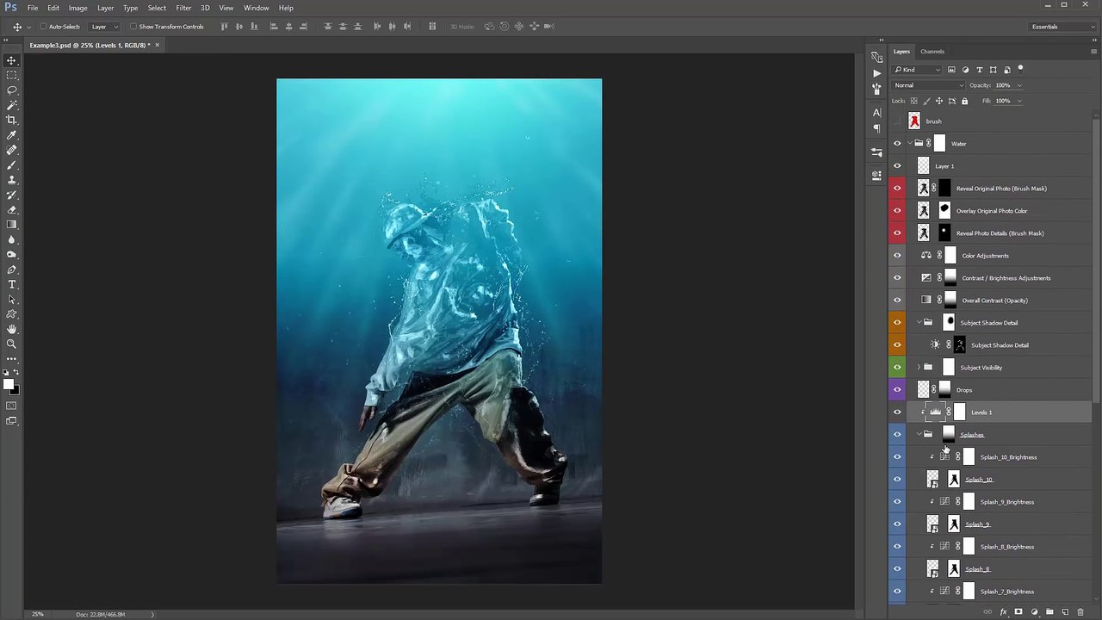Viewport: 1102px width, 620px height.
Task: Enable Show Transform Controls checkbox
Action: pyautogui.click(x=133, y=27)
